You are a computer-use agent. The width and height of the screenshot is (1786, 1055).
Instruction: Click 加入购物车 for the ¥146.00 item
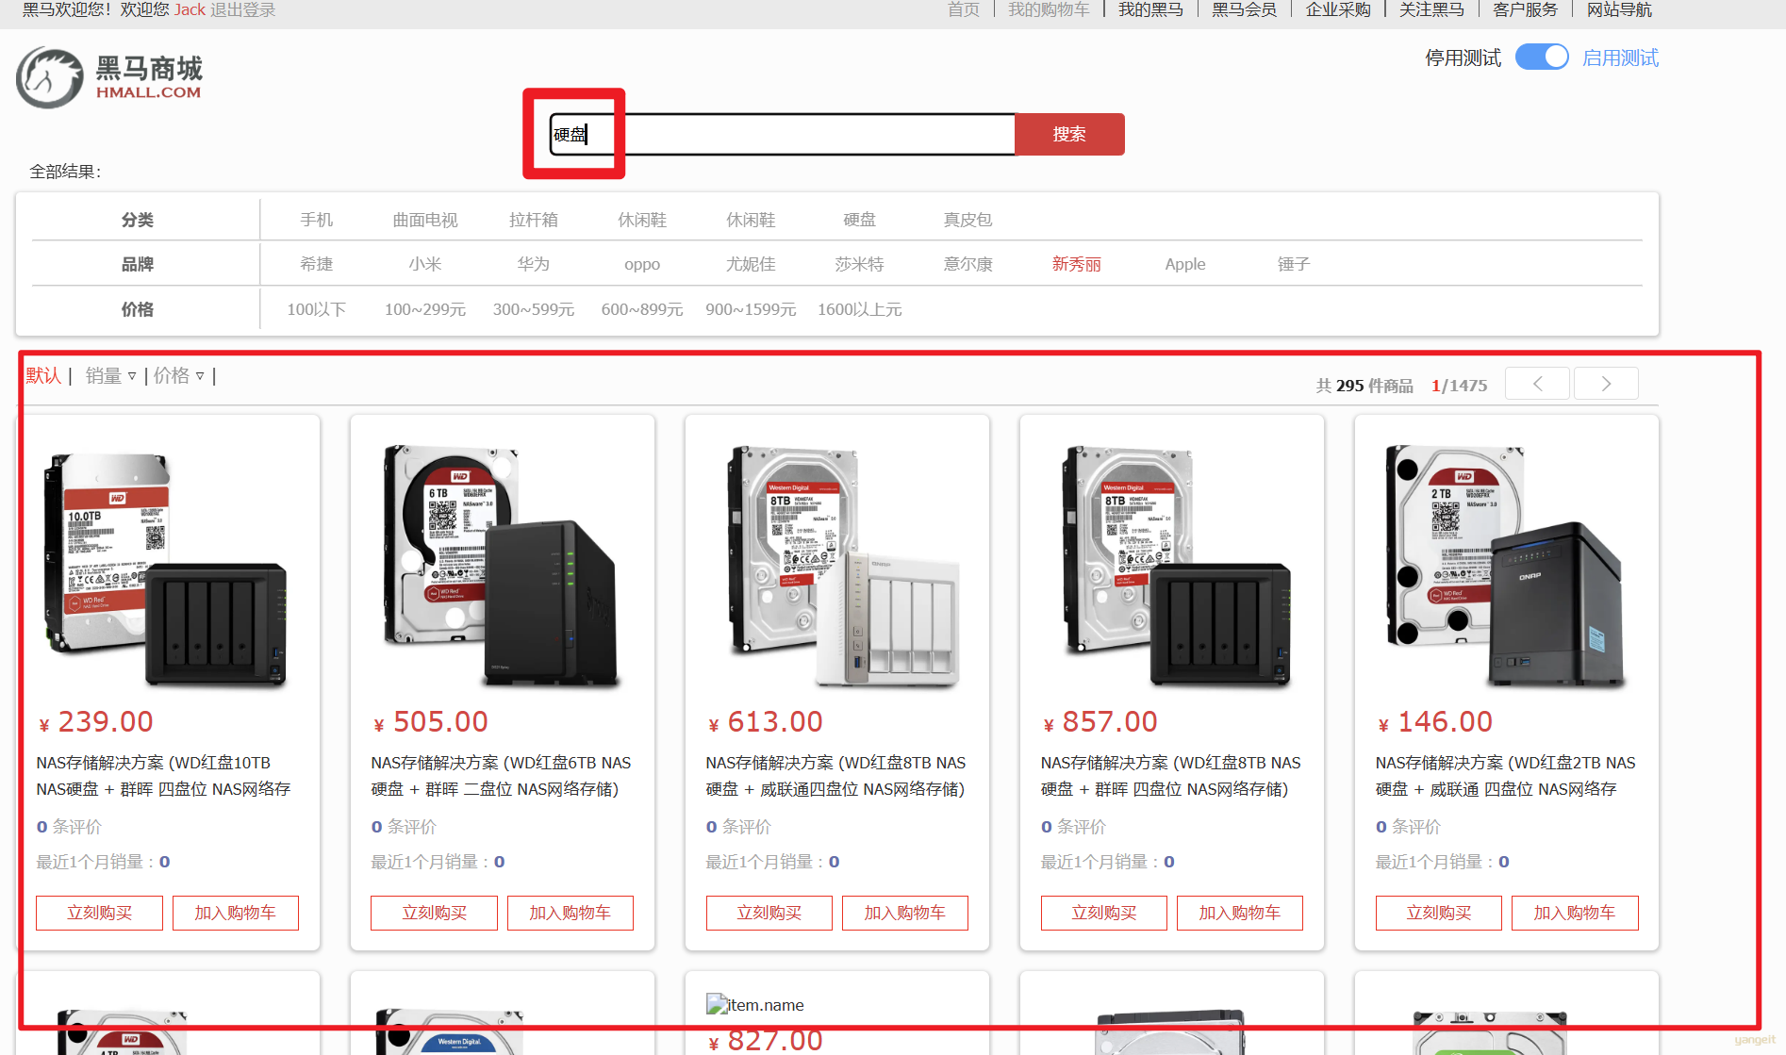(x=1575, y=913)
